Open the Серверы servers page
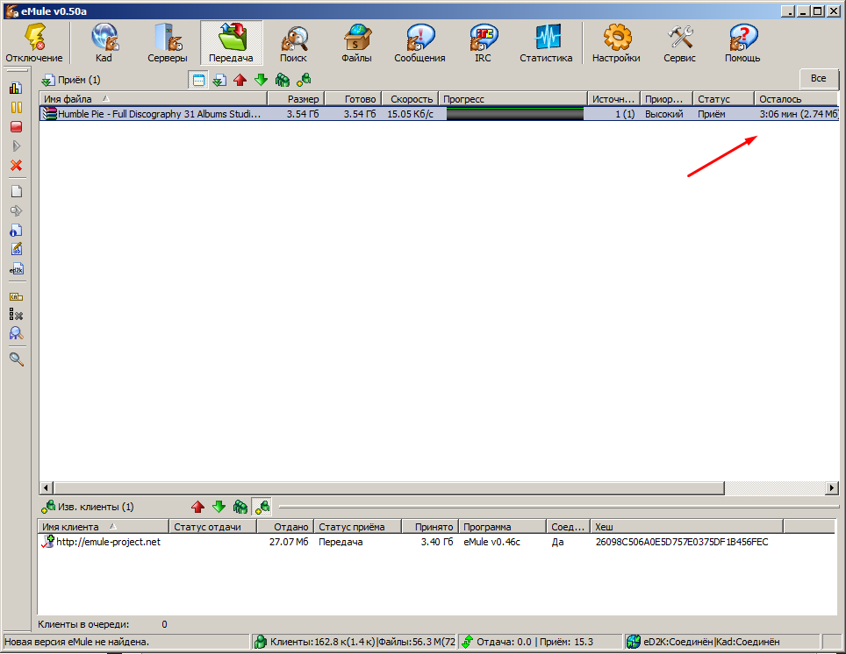The height and width of the screenshot is (654, 846). (x=168, y=43)
